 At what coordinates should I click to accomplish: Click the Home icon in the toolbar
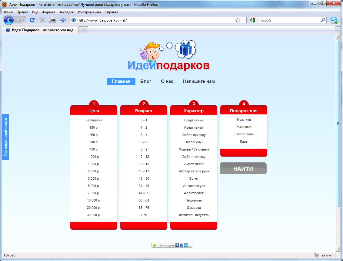[x=63, y=20]
